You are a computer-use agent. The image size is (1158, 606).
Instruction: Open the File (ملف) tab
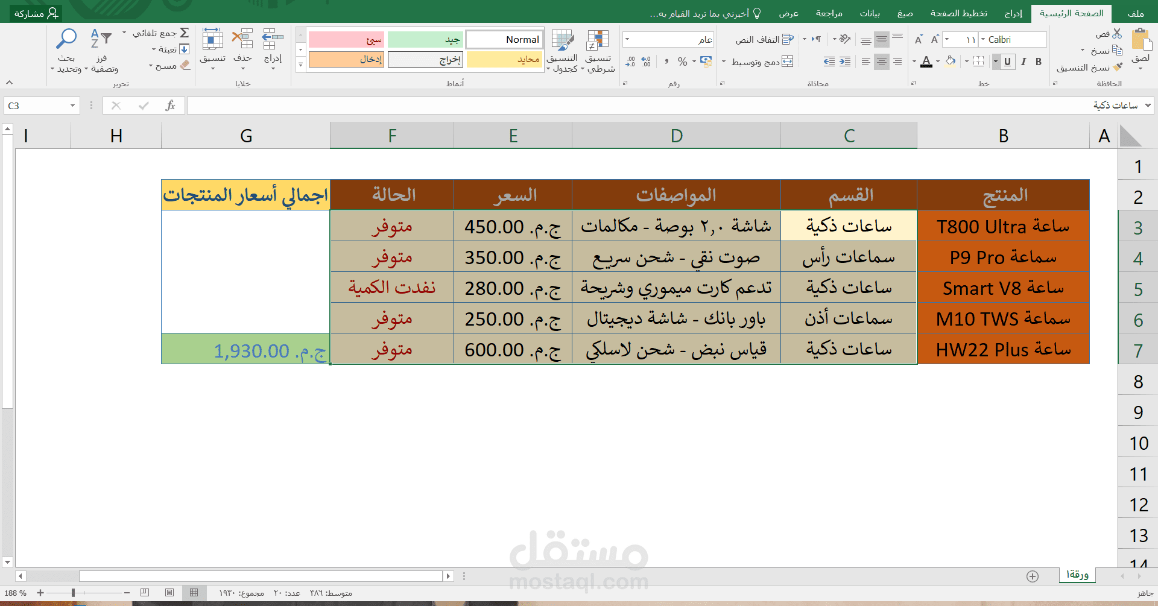pyautogui.click(x=1136, y=13)
